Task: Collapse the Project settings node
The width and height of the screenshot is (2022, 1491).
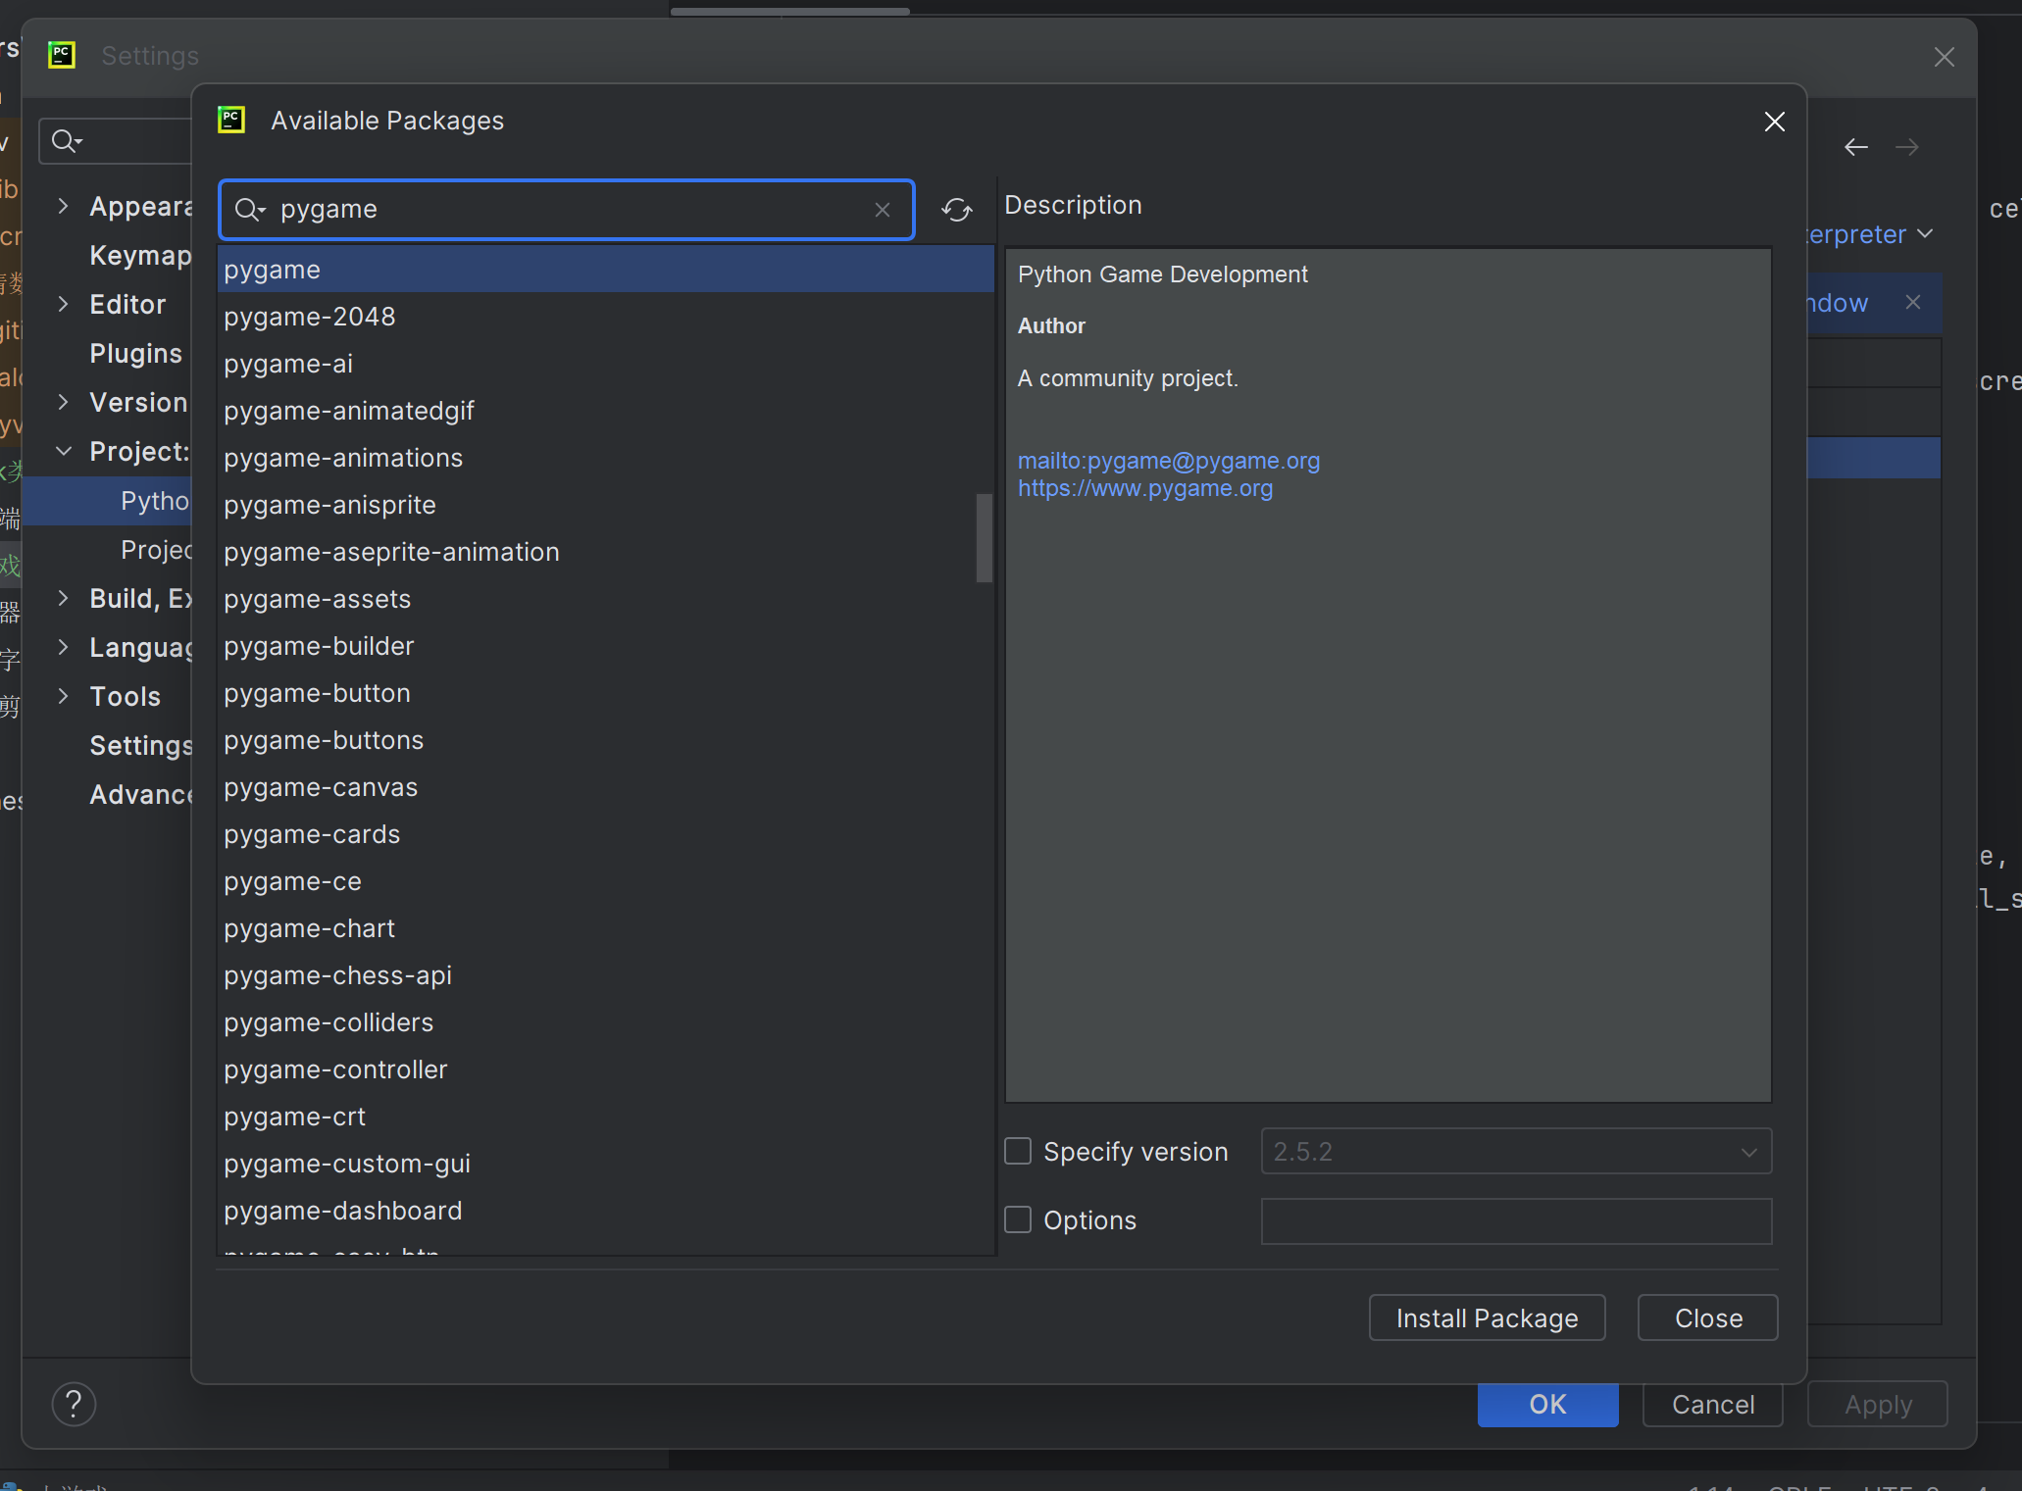Action: tap(64, 451)
